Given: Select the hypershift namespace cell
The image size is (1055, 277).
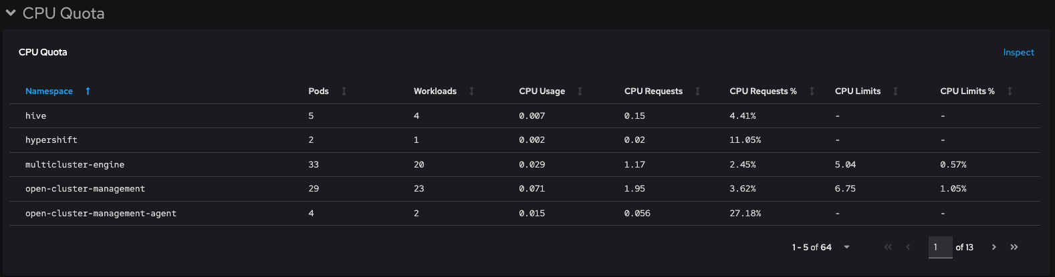Looking at the screenshot, I should coord(51,140).
